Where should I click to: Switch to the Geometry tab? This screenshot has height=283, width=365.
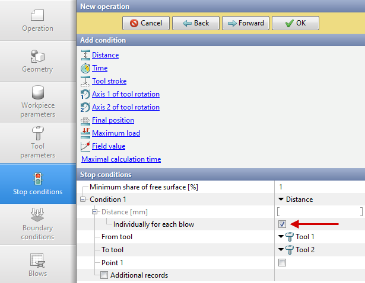38,61
